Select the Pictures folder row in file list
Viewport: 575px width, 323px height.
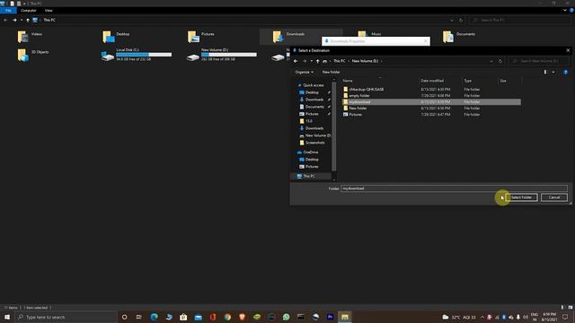[x=431, y=114]
